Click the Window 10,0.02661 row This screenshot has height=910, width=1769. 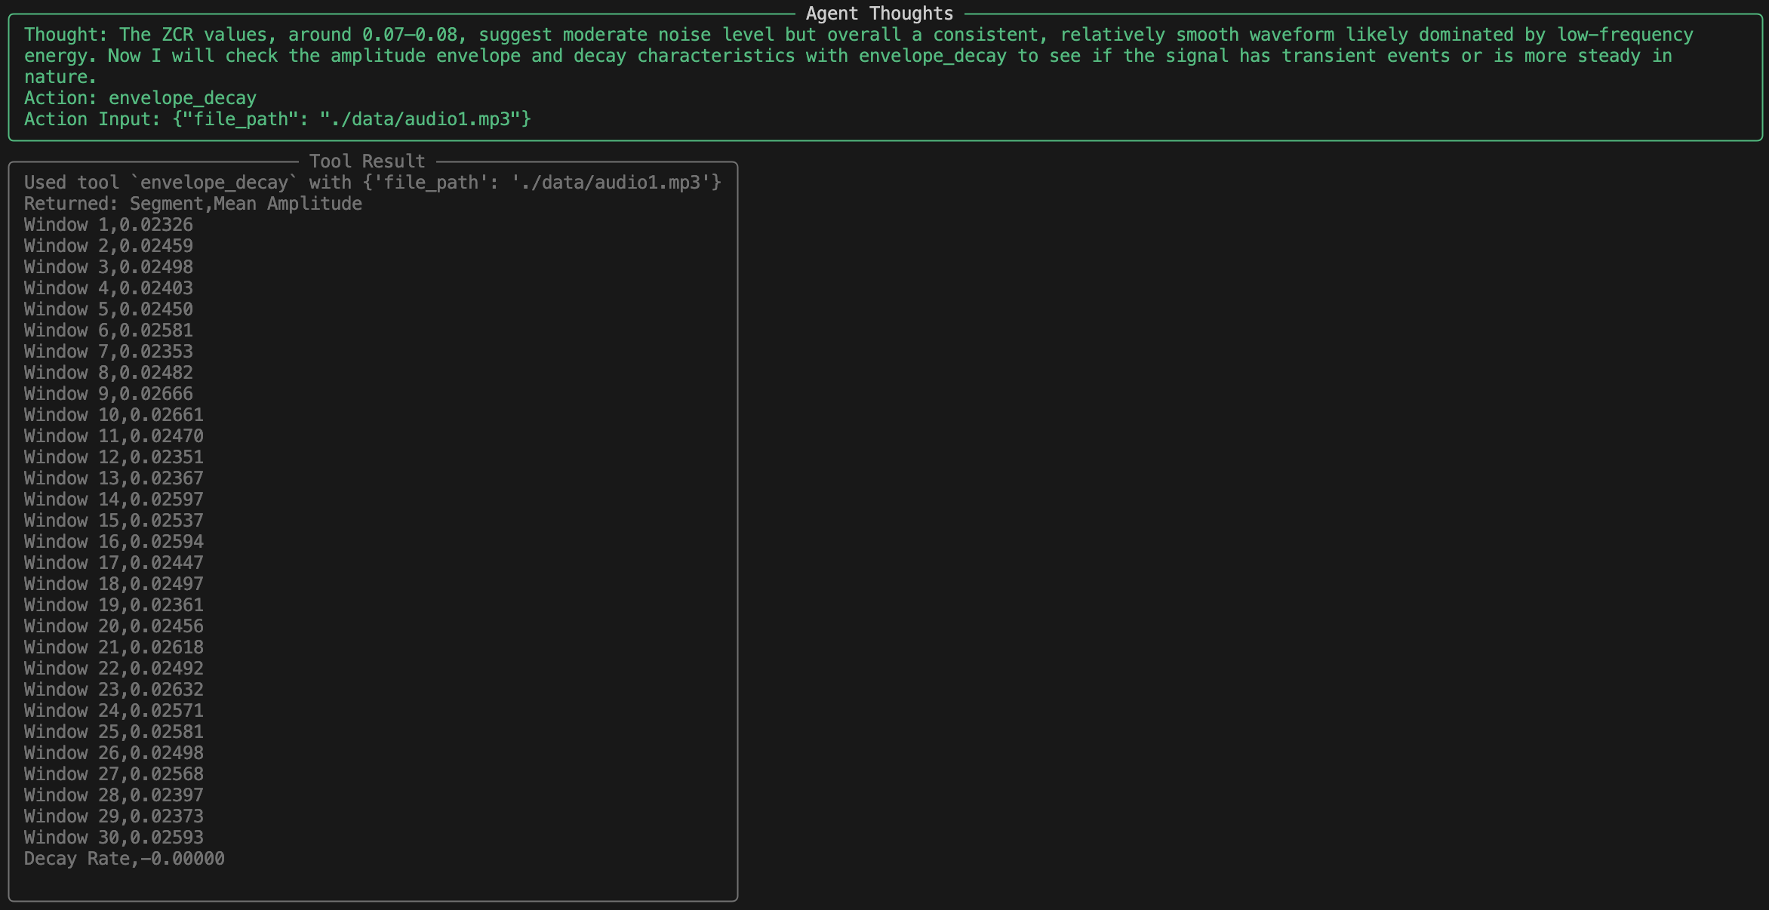click(x=113, y=415)
